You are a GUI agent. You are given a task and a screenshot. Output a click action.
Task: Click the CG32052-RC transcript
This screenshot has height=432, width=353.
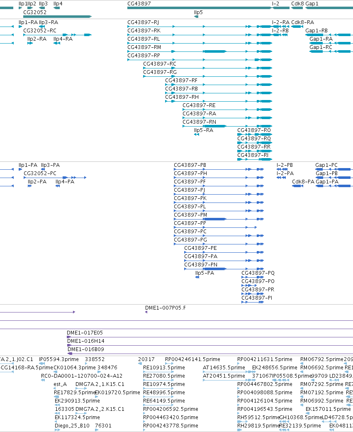[x=57, y=35]
